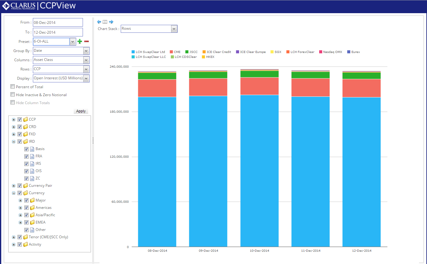Toggle ICE Clear Credit legend entry

217,52
